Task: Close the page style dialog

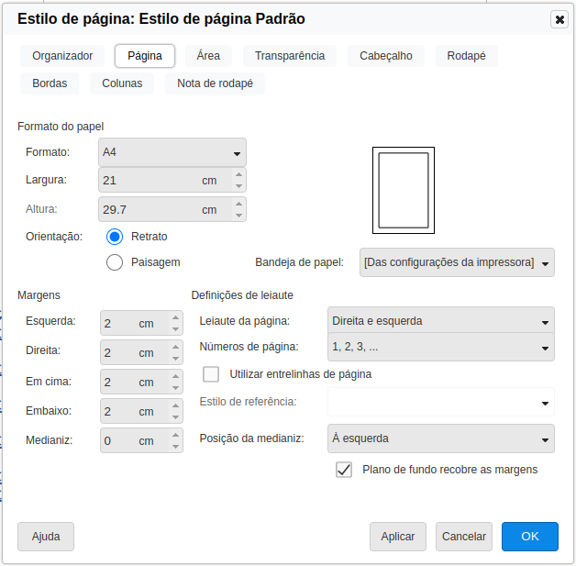Action: (559, 19)
